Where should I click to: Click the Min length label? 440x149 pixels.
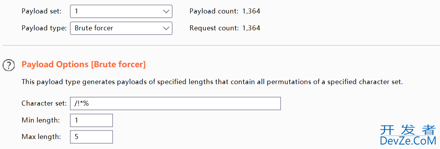pos(41,120)
